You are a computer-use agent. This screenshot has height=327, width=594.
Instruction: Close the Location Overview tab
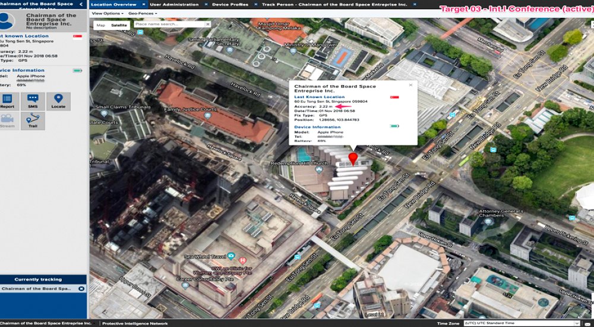click(144, 5)
